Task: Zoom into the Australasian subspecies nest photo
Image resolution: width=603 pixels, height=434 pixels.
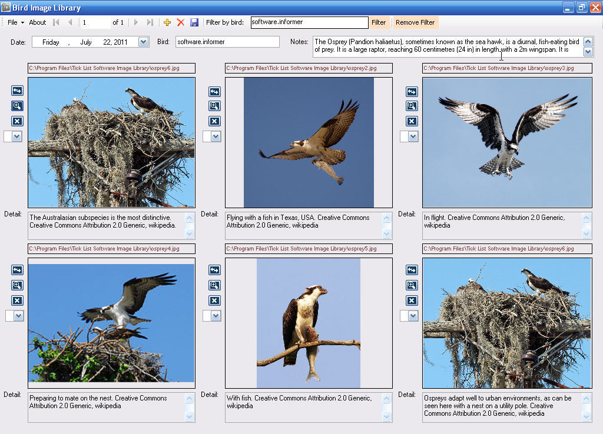Action: 17,106
